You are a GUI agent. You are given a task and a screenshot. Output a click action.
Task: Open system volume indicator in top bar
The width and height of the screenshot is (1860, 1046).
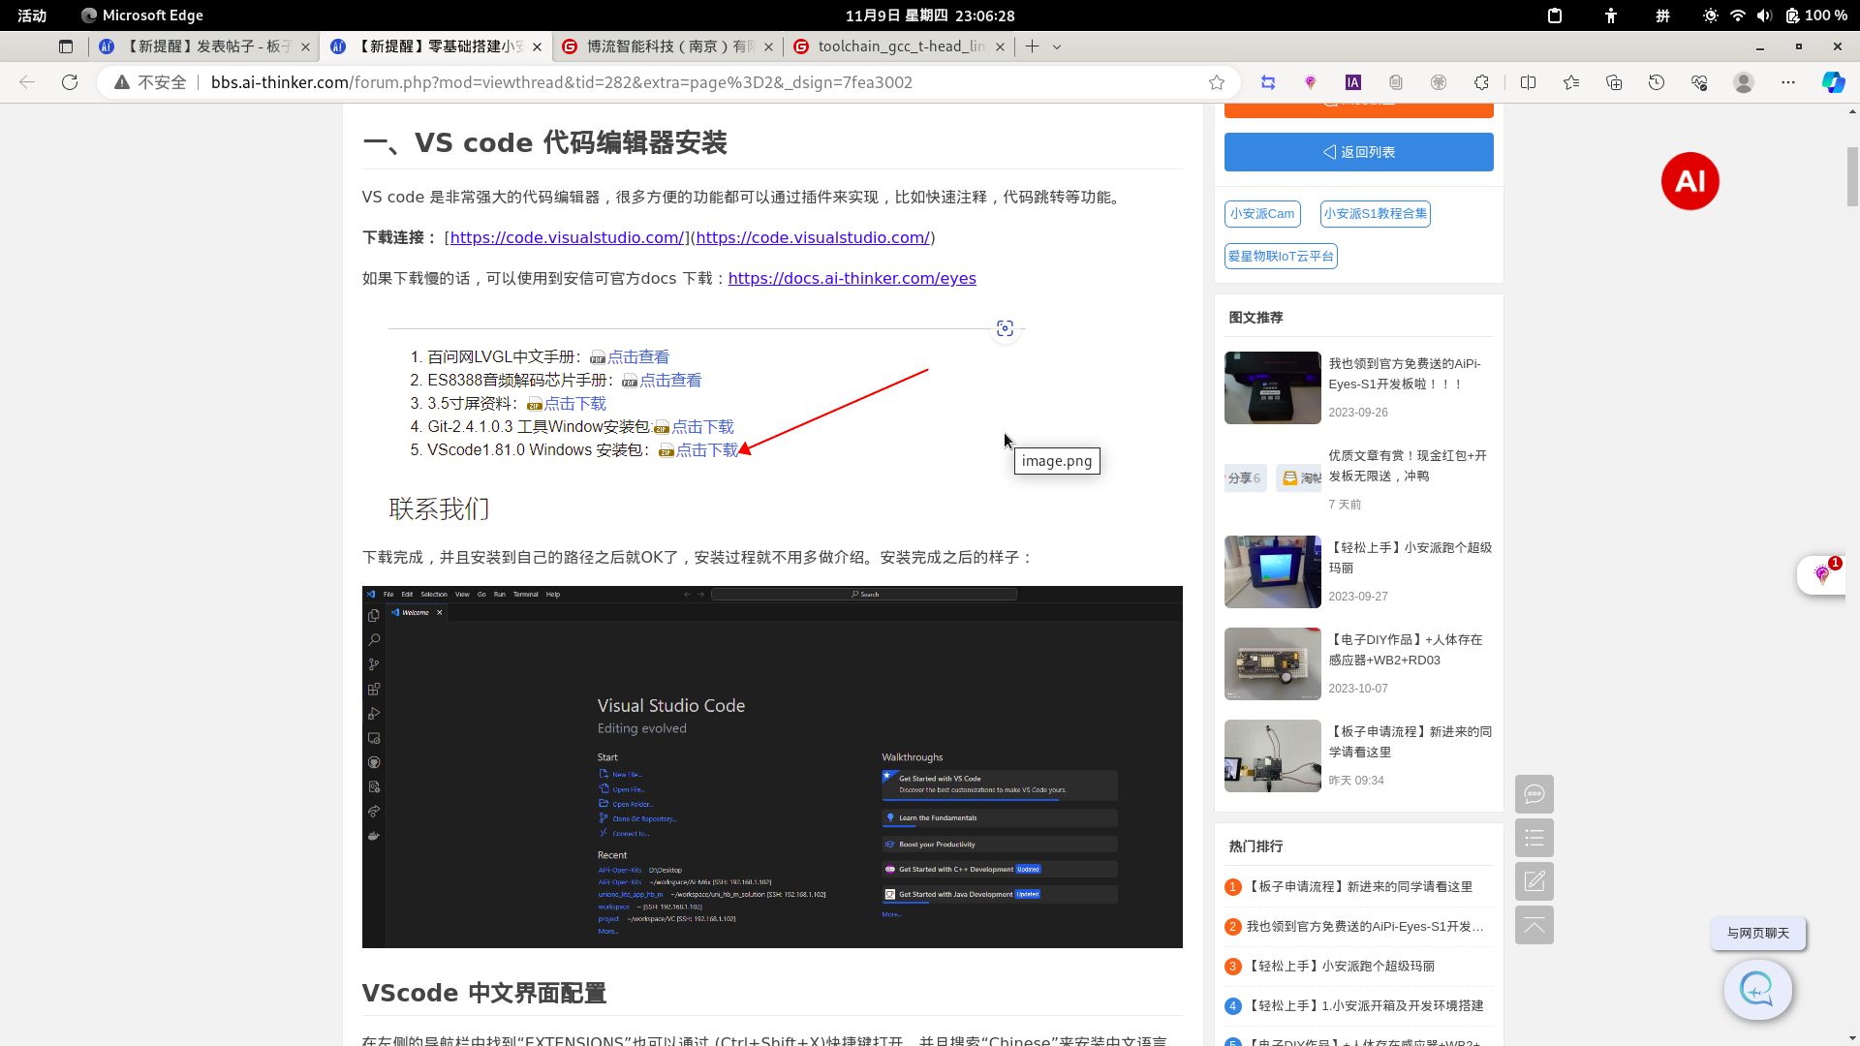pyautogui.click(x=1764, y=15)
